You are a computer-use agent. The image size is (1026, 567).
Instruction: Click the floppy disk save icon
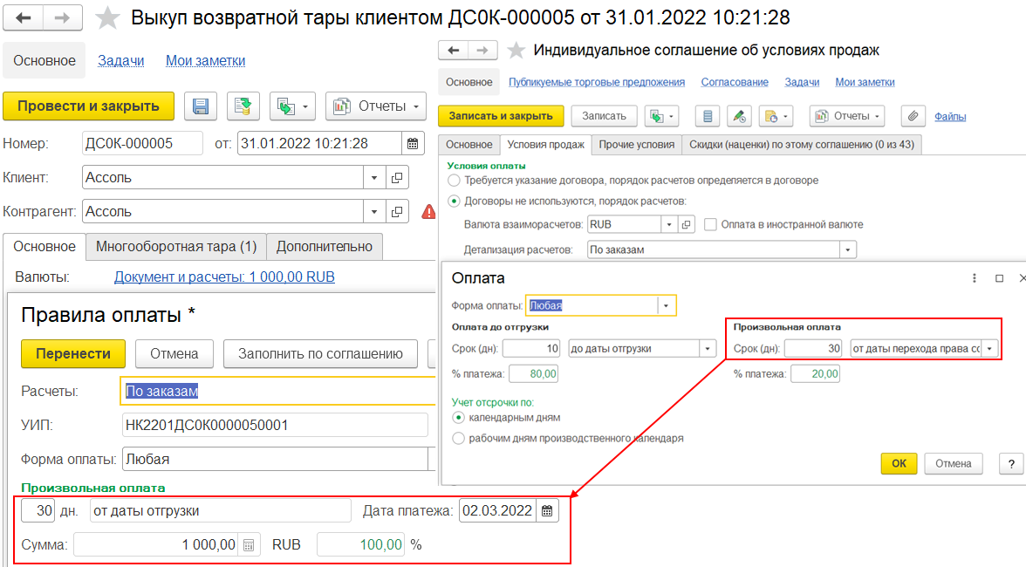click(x=201, y=106)
